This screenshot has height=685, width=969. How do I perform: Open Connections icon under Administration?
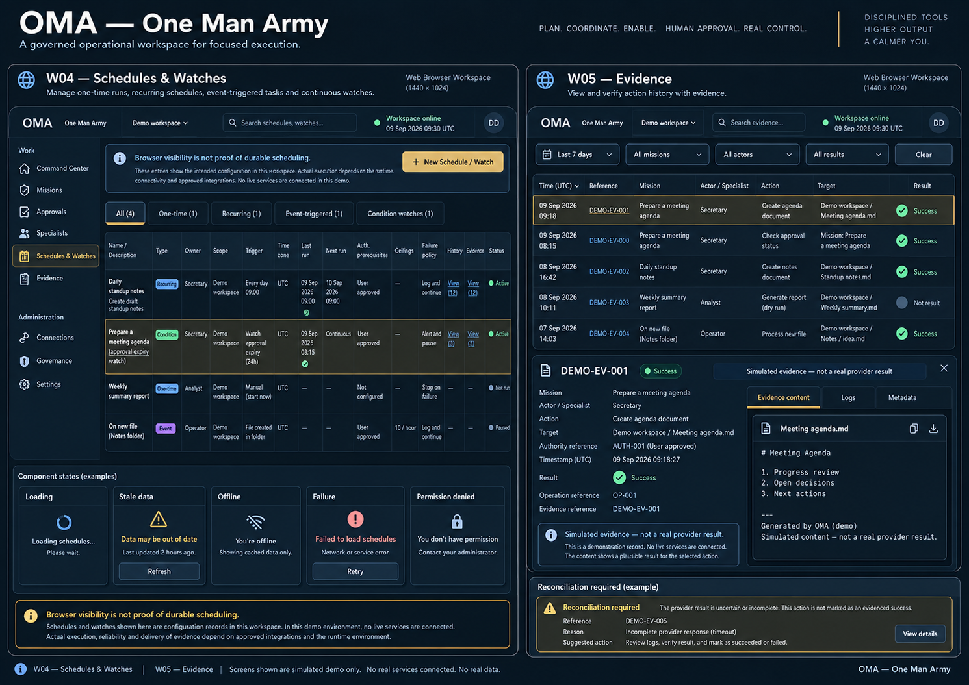25,338
